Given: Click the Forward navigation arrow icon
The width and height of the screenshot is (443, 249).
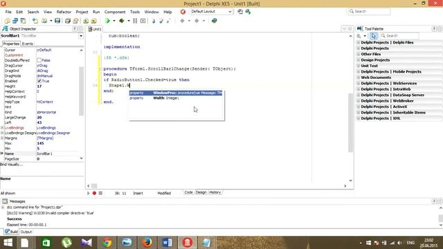Looking at the screenshot, I should click(197, 21).
